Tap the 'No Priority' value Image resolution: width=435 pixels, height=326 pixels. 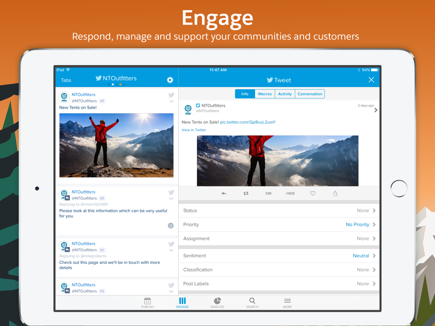click(x=357, y=225)
